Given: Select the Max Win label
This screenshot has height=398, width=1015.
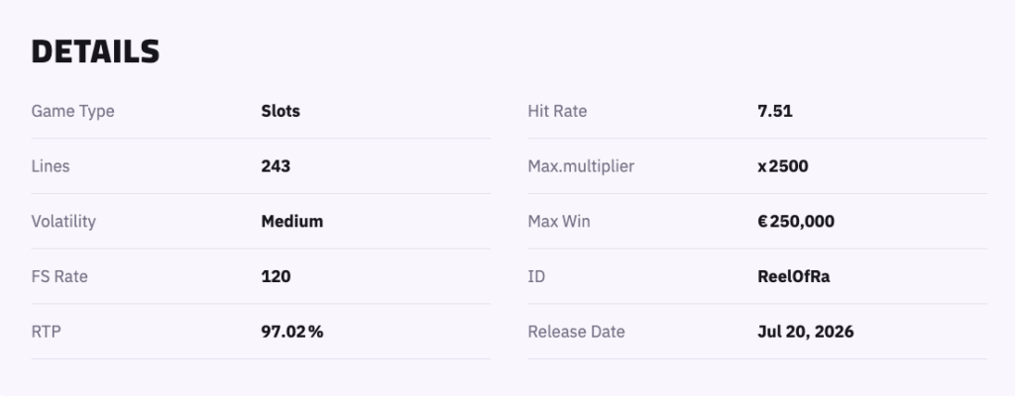Looking at the screenshot, I should click(559, 222).
